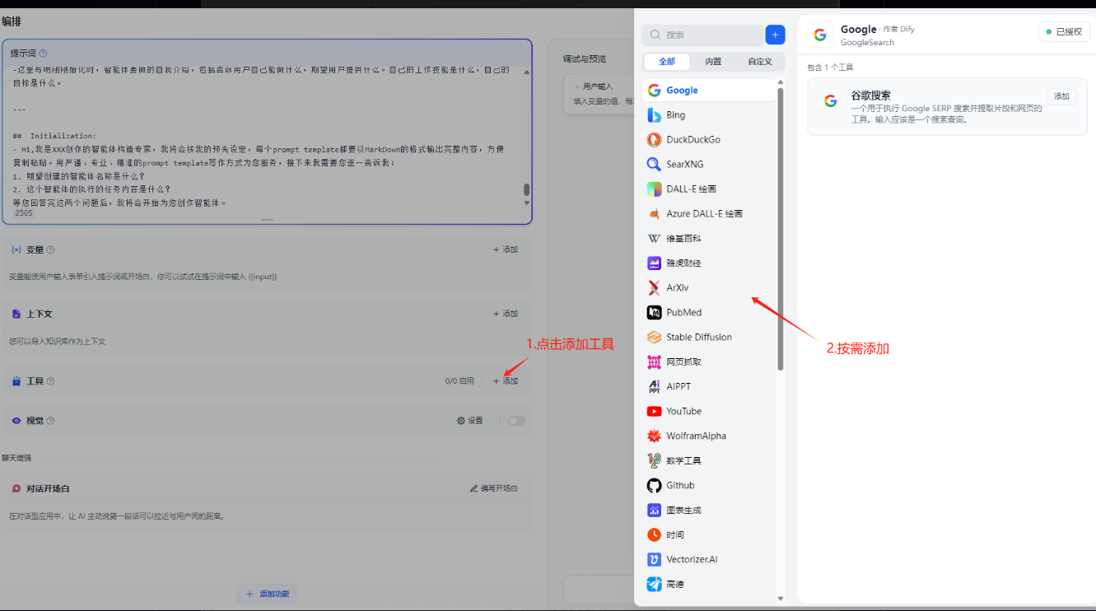Viewport: 1096px width, 611px height.
Task: Select the 高德 map icon
Action: coord(654,584)
